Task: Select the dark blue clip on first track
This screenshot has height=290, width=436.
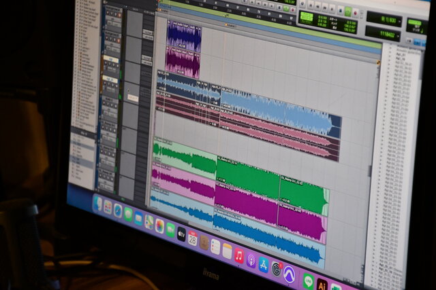Action: [184, 35]
